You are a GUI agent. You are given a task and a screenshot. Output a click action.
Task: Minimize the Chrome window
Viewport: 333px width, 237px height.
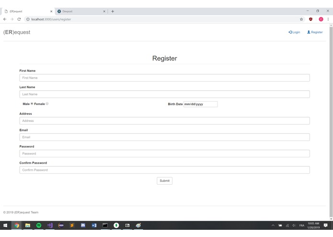point(308,11)
